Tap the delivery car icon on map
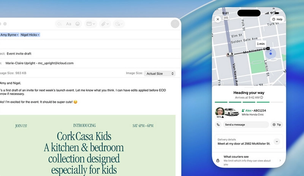 point(230,55)
